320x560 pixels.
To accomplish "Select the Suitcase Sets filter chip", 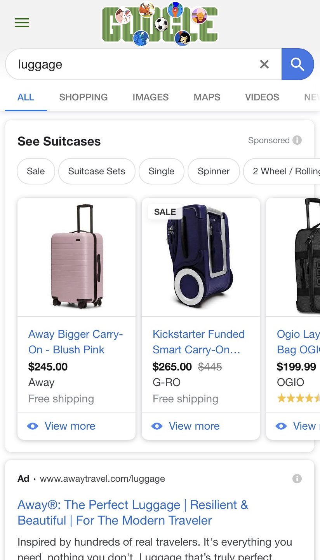I will [96, 171].
